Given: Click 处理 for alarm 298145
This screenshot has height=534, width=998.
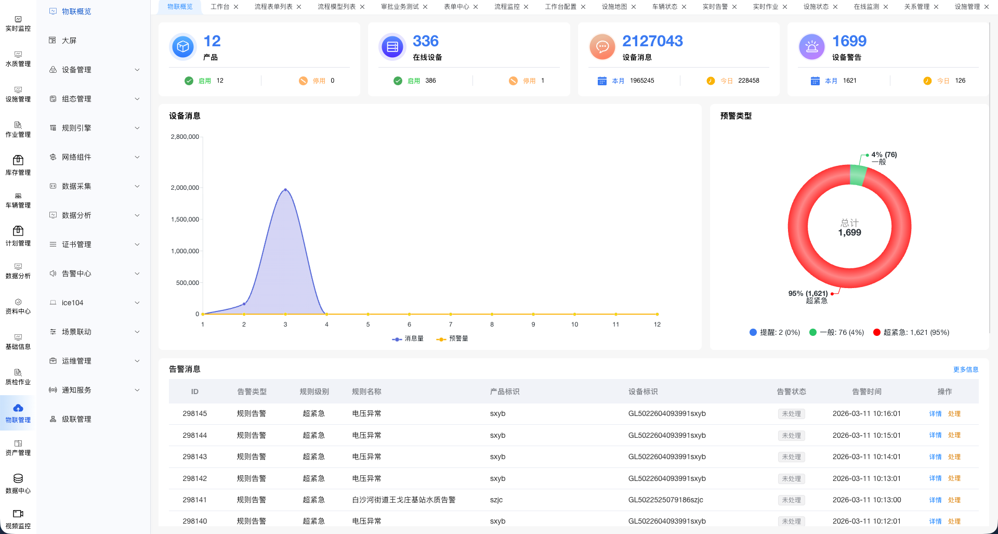Looking at the screenshot, I should [x=954, y=414].
